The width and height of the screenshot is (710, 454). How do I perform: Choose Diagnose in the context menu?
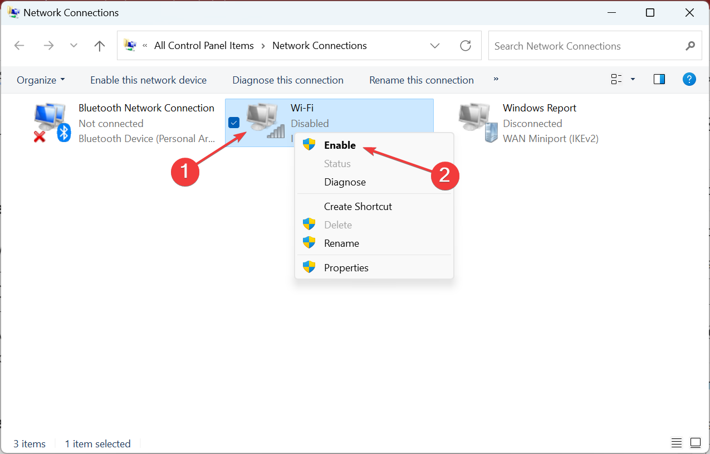(x=374, y=182)
